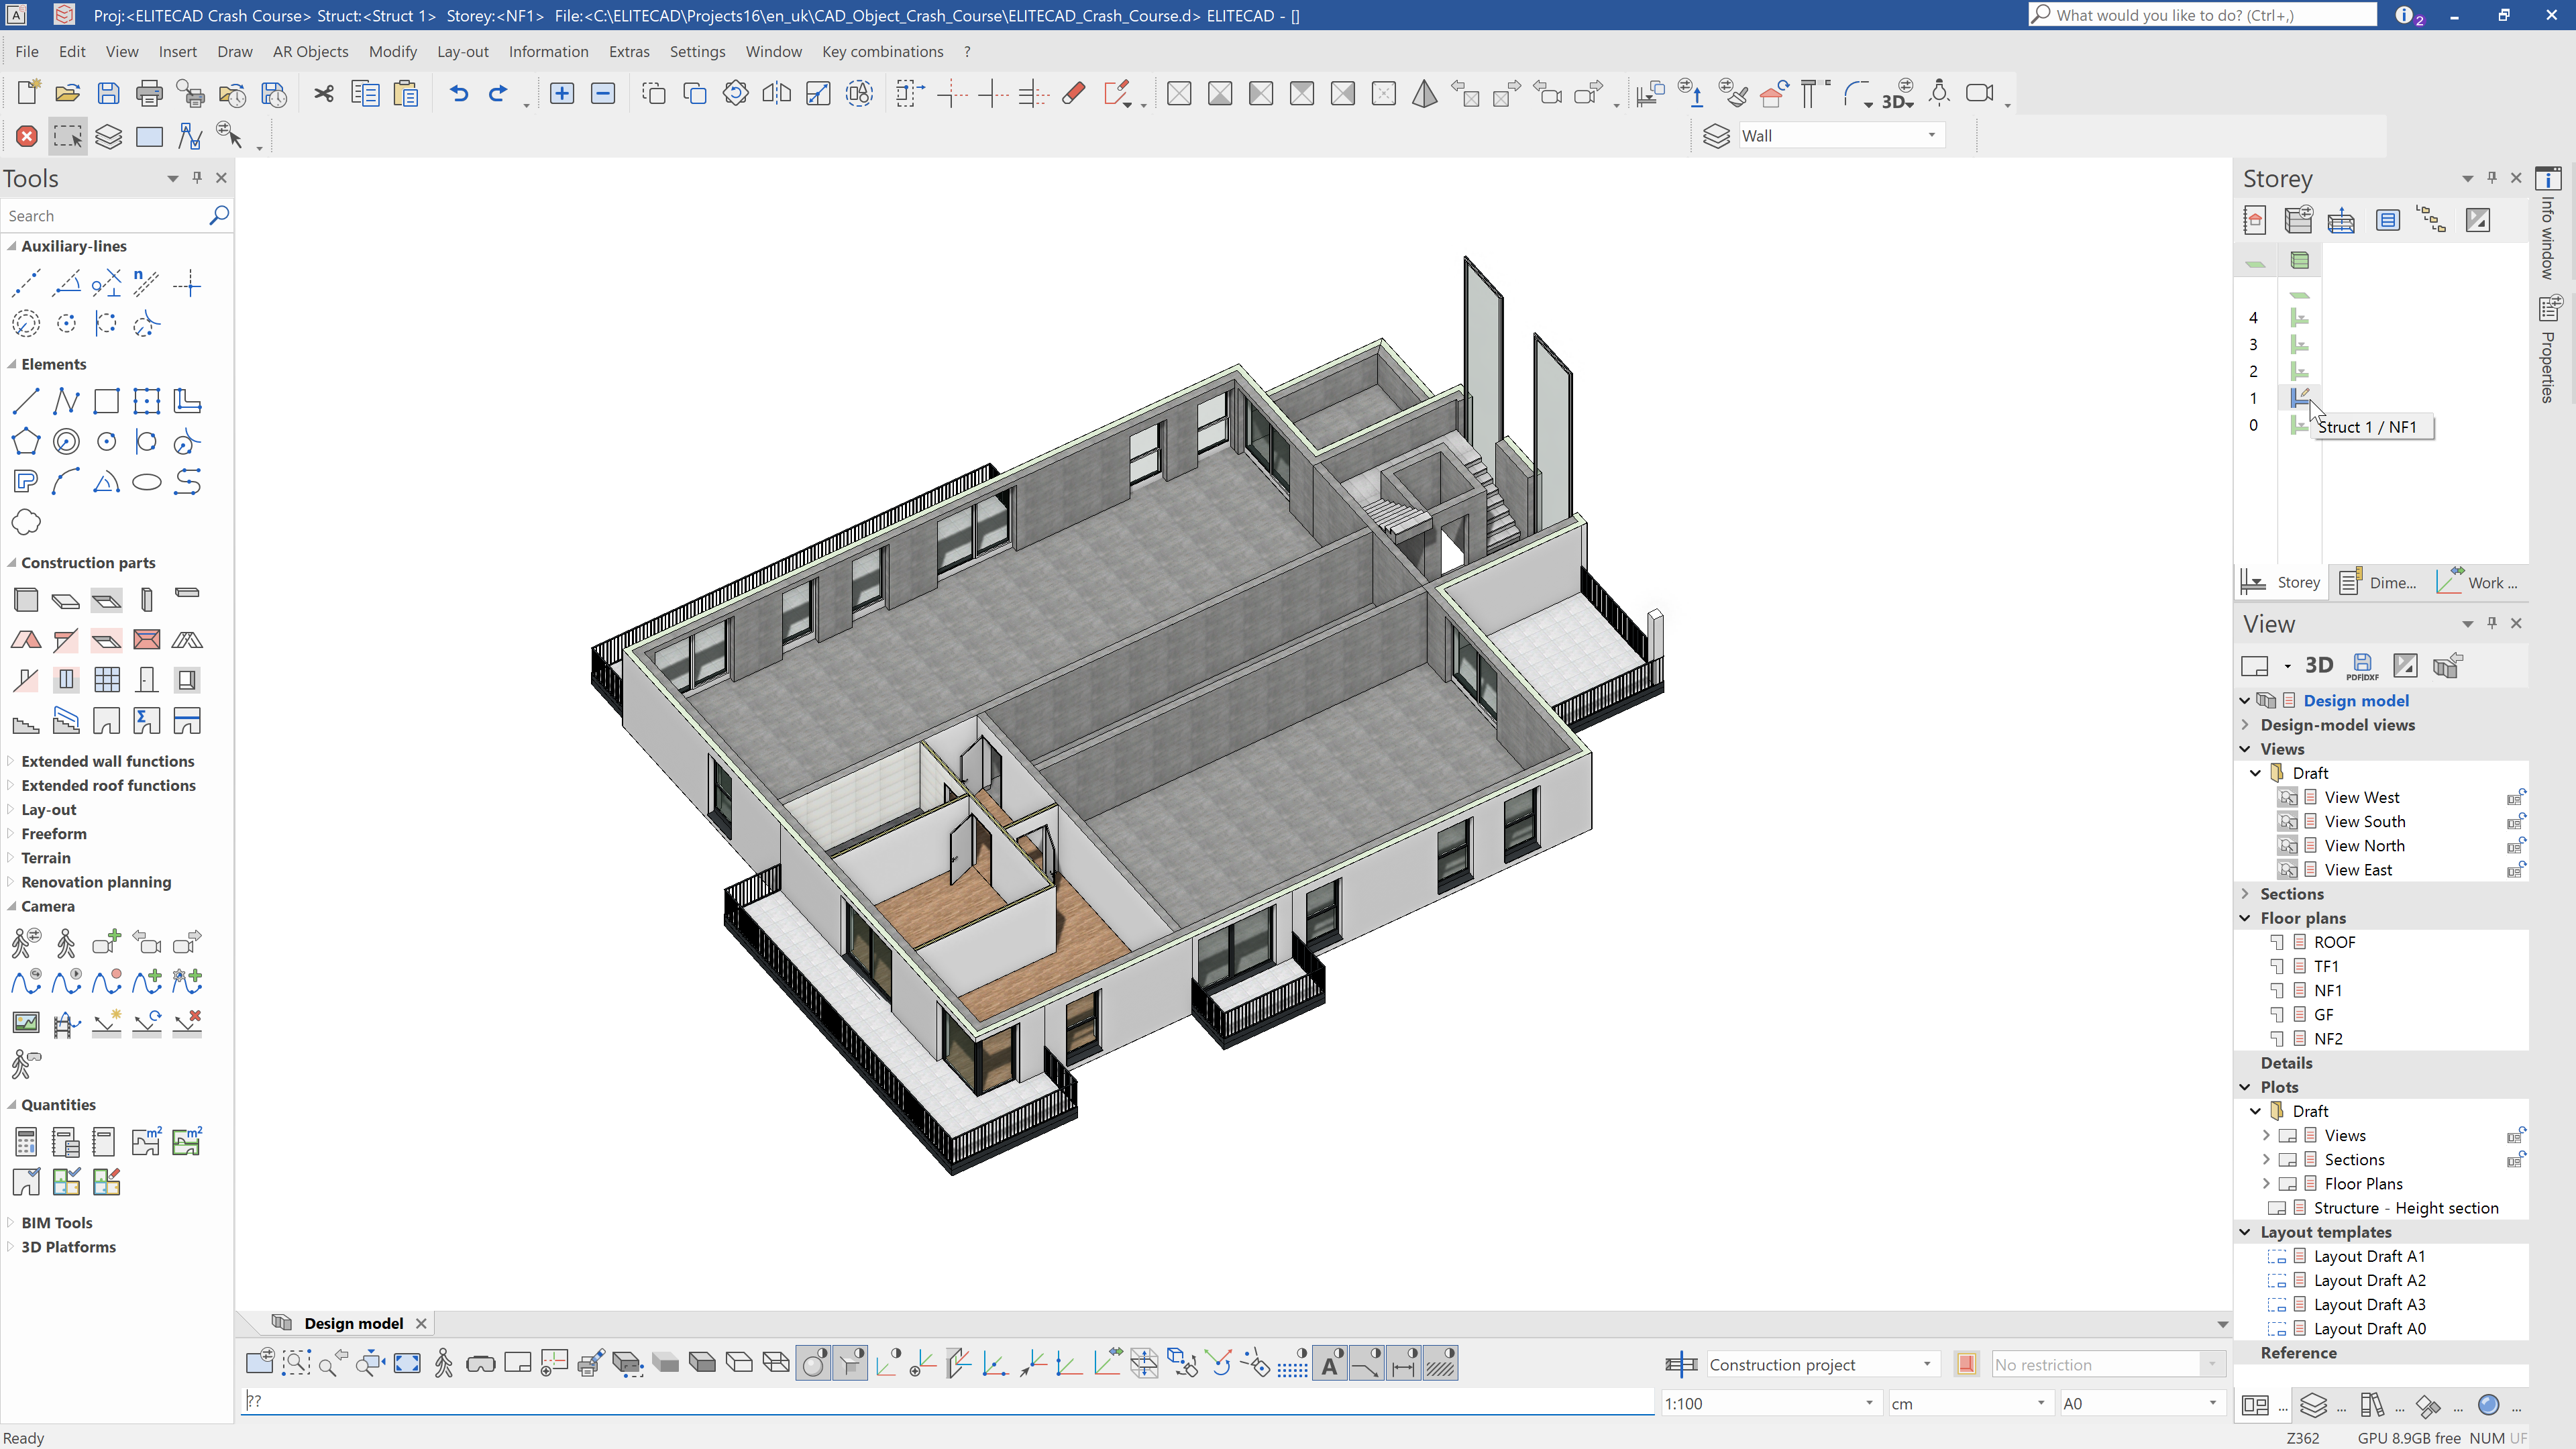Toggle the grid dots snap button
Screen dimensions: 2576x1449
tap(1293, 1363)
